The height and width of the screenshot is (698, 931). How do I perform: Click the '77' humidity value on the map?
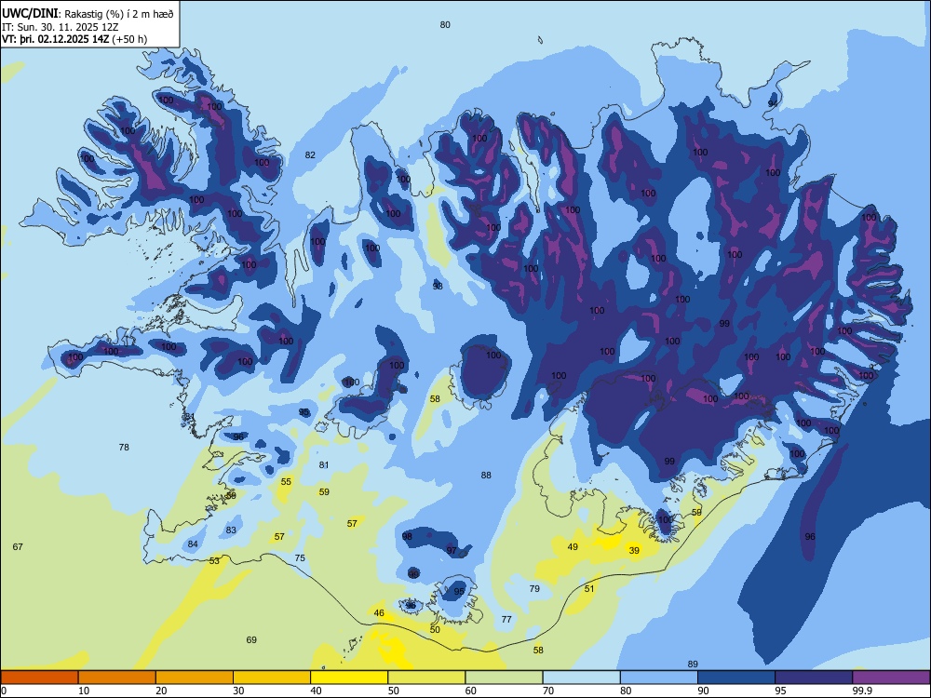(x=506, y=619)
